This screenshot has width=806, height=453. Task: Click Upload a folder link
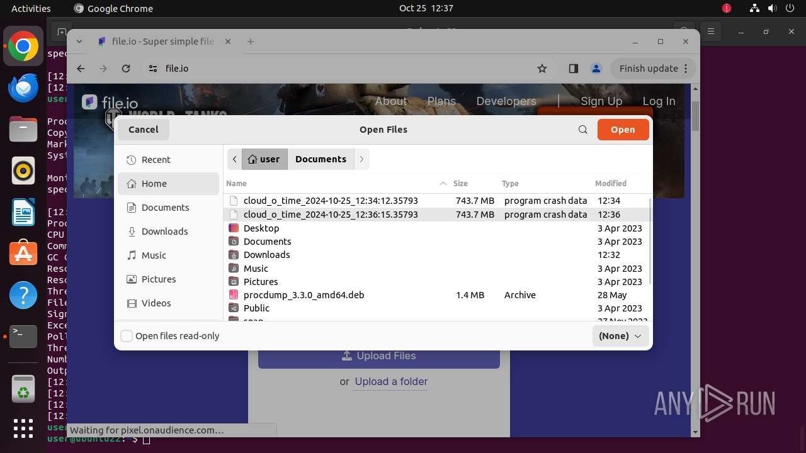pyautogui.click(x=391, y=381)
